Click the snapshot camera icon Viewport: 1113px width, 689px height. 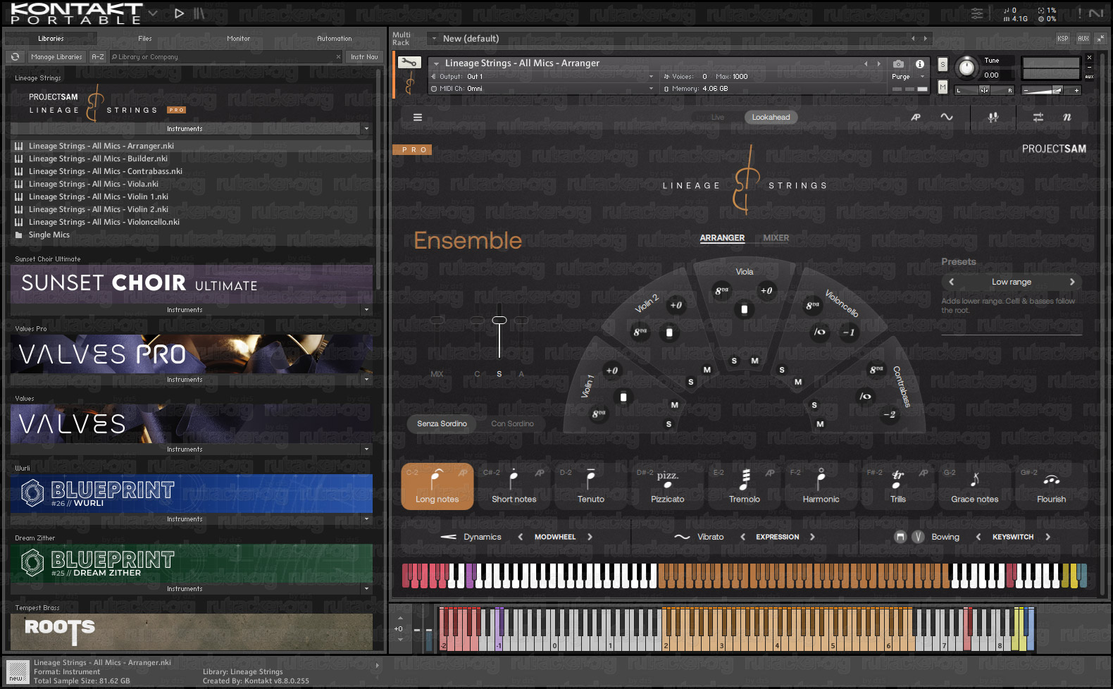pos(898,63)
